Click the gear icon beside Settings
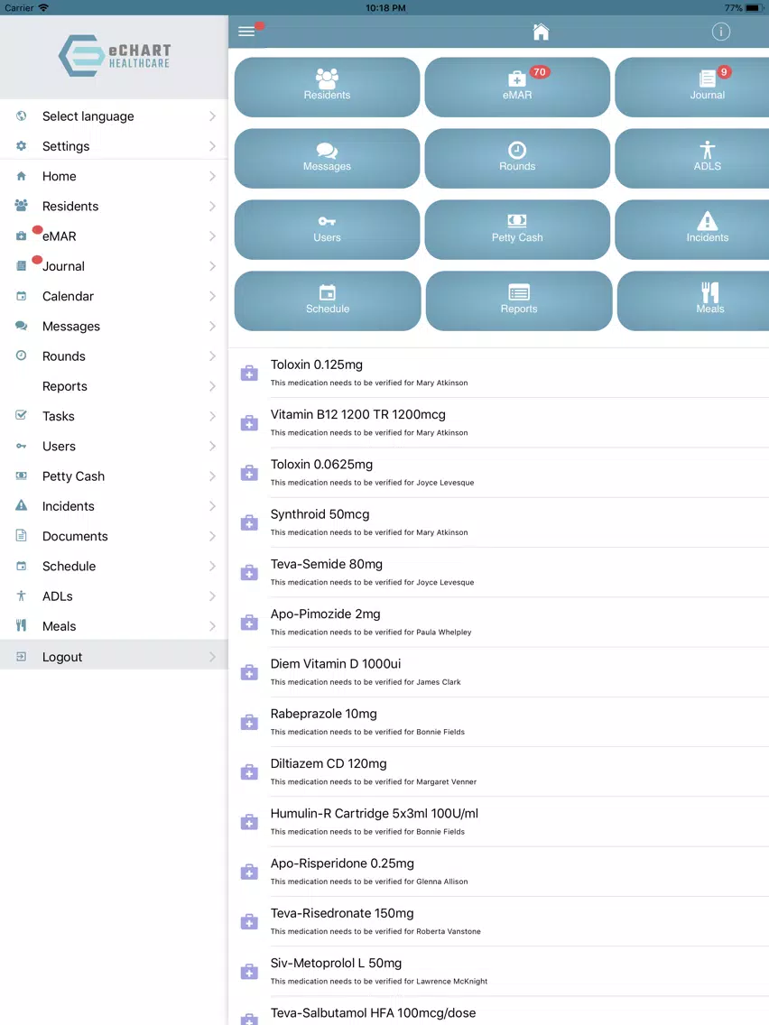 tap(21, 146)
